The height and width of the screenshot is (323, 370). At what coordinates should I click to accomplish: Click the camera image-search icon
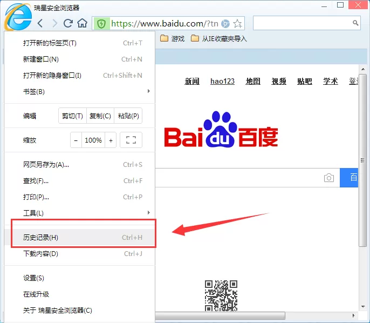click(328, 178)
